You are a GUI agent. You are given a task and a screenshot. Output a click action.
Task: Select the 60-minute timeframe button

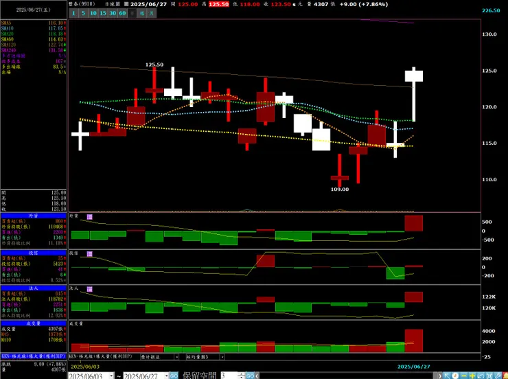pos(122,13)
